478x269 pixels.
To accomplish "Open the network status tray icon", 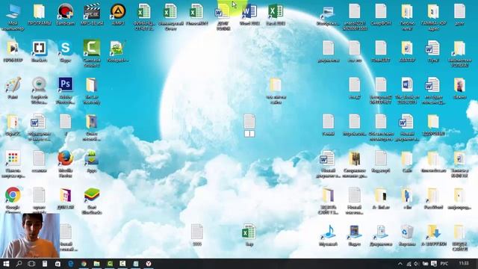I will click(409, 264).
